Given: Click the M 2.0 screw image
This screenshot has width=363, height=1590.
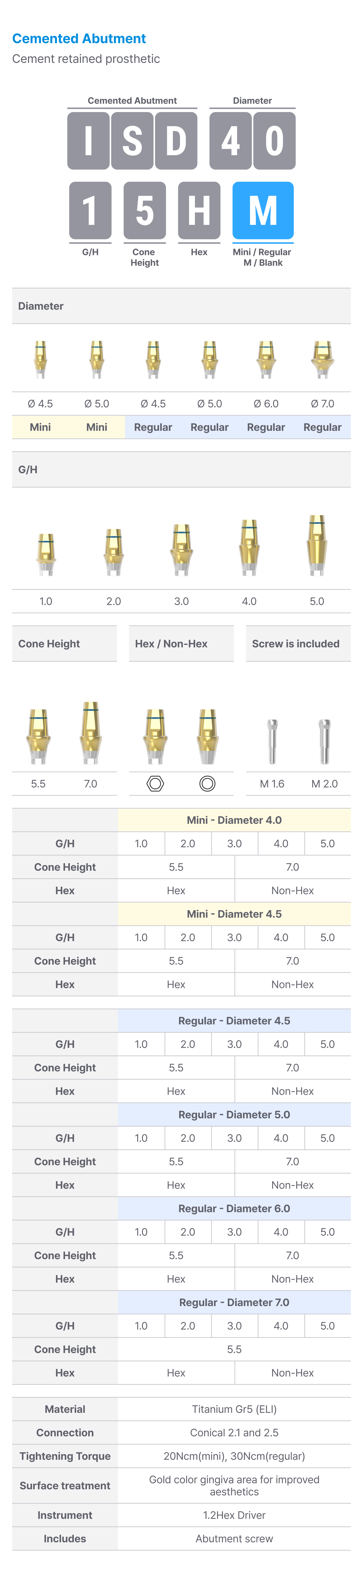Looking at the screenshot, I should 324,741.
